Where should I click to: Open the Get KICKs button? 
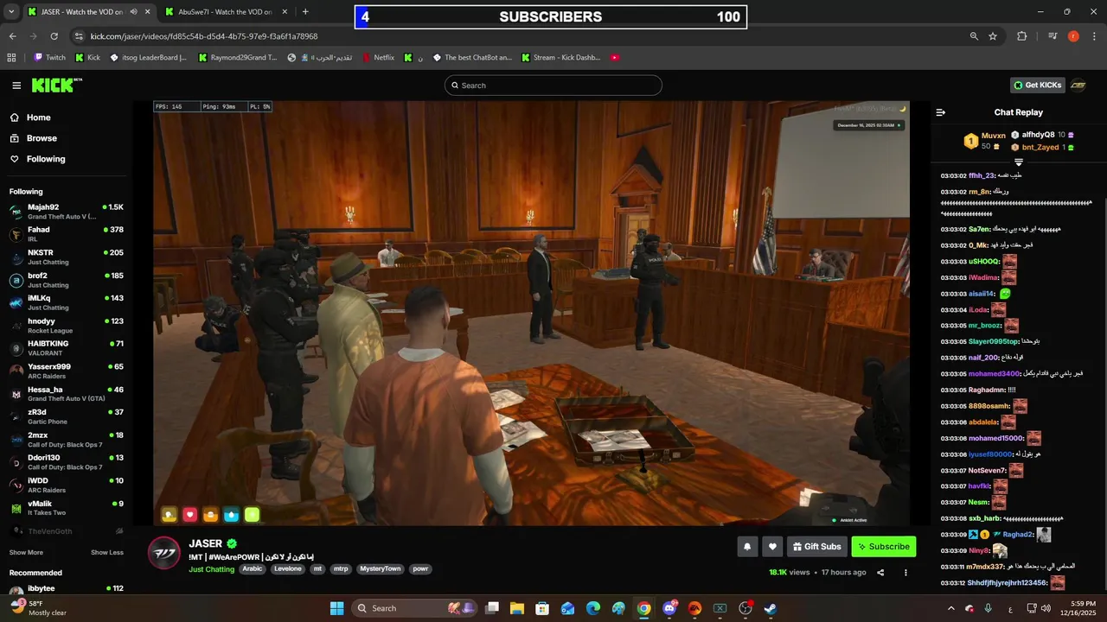[x=1037, y=85]
